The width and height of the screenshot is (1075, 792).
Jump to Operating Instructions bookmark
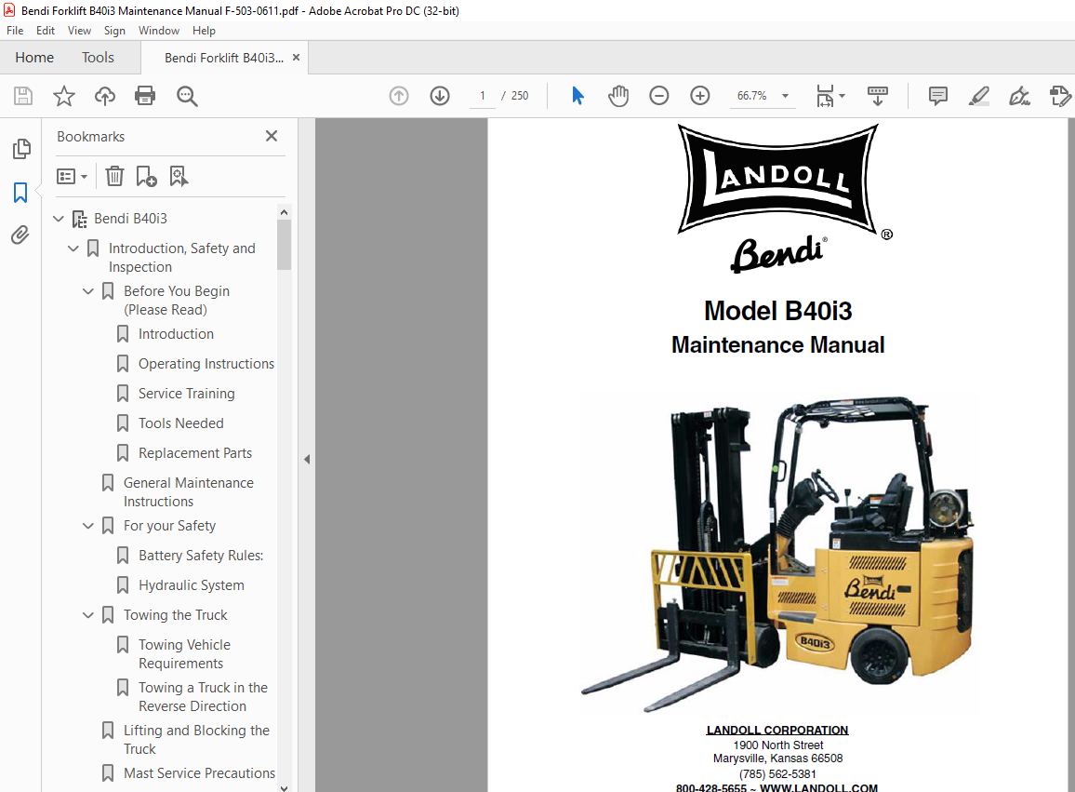206,364
